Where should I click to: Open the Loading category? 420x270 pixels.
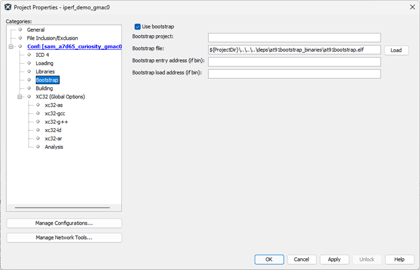(x=44, y=63)
